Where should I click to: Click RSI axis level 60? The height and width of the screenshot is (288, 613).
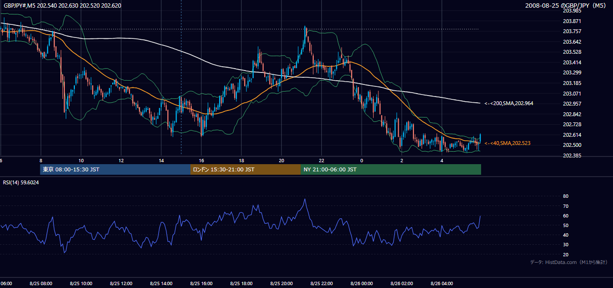click(x=566, y=216)
